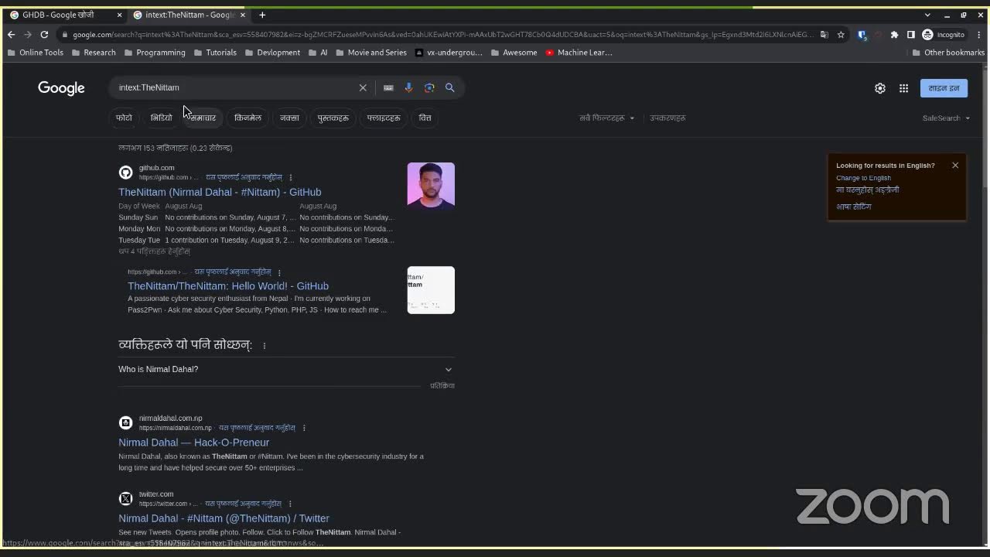Go back with the browser back arrow

(11, 35)
